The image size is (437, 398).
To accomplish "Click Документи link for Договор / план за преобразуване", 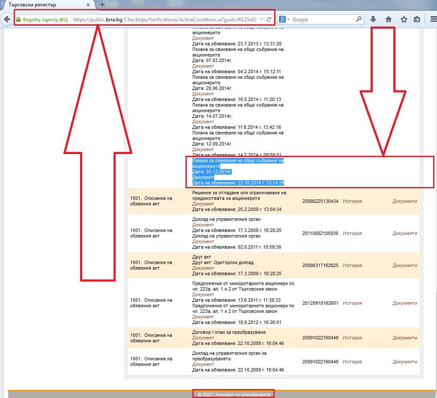I will pos(404,338).
